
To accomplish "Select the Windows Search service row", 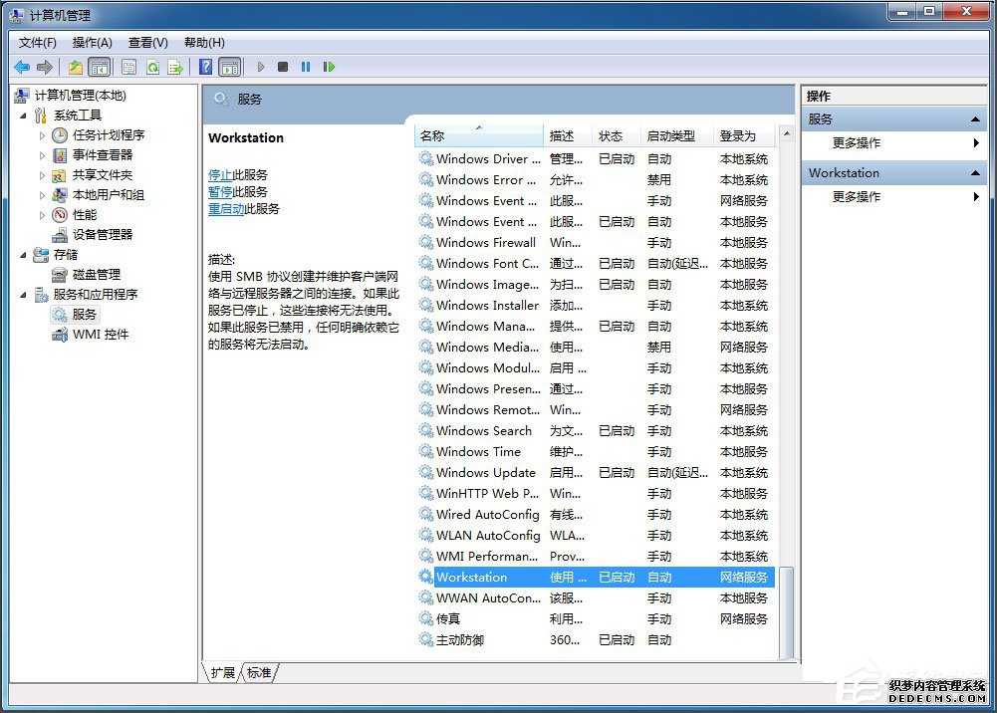I will tap(596, 431).
